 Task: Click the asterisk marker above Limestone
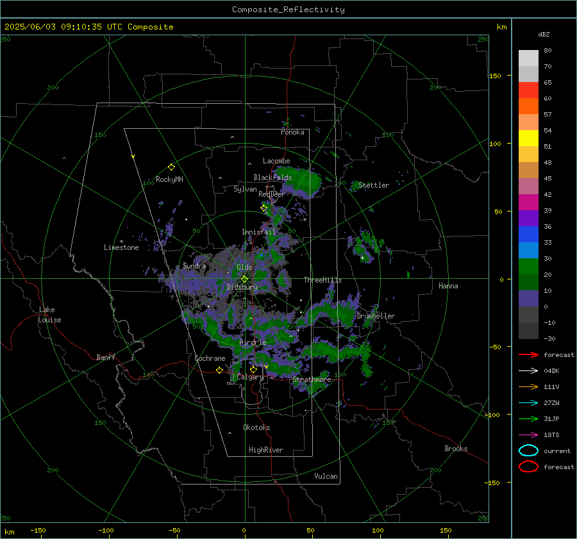point(121,242)
